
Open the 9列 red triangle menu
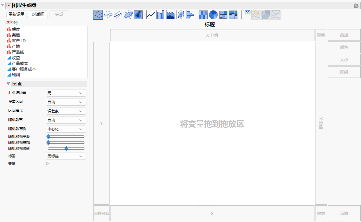pyautogui.click(x=8, y=22)
